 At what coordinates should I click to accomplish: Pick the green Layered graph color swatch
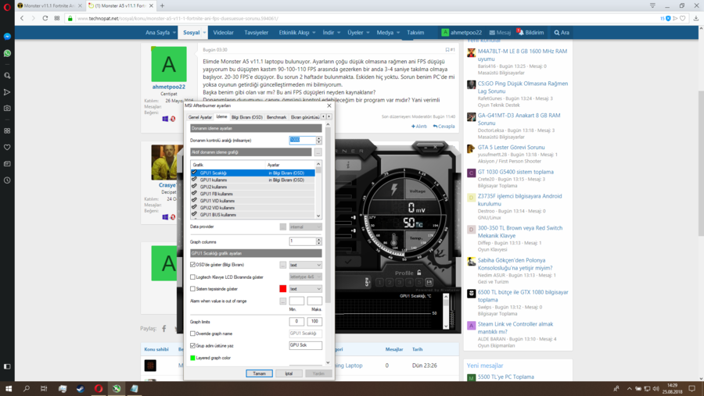(192, 358)
